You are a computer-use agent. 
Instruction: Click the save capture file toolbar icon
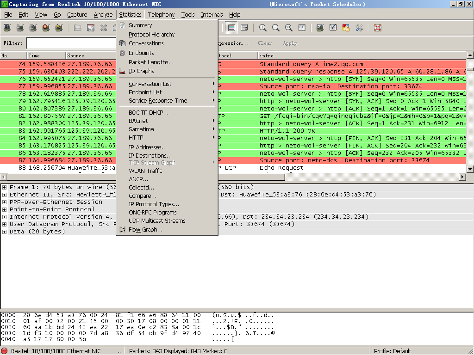pyautogui.click(x=91, y=28)
